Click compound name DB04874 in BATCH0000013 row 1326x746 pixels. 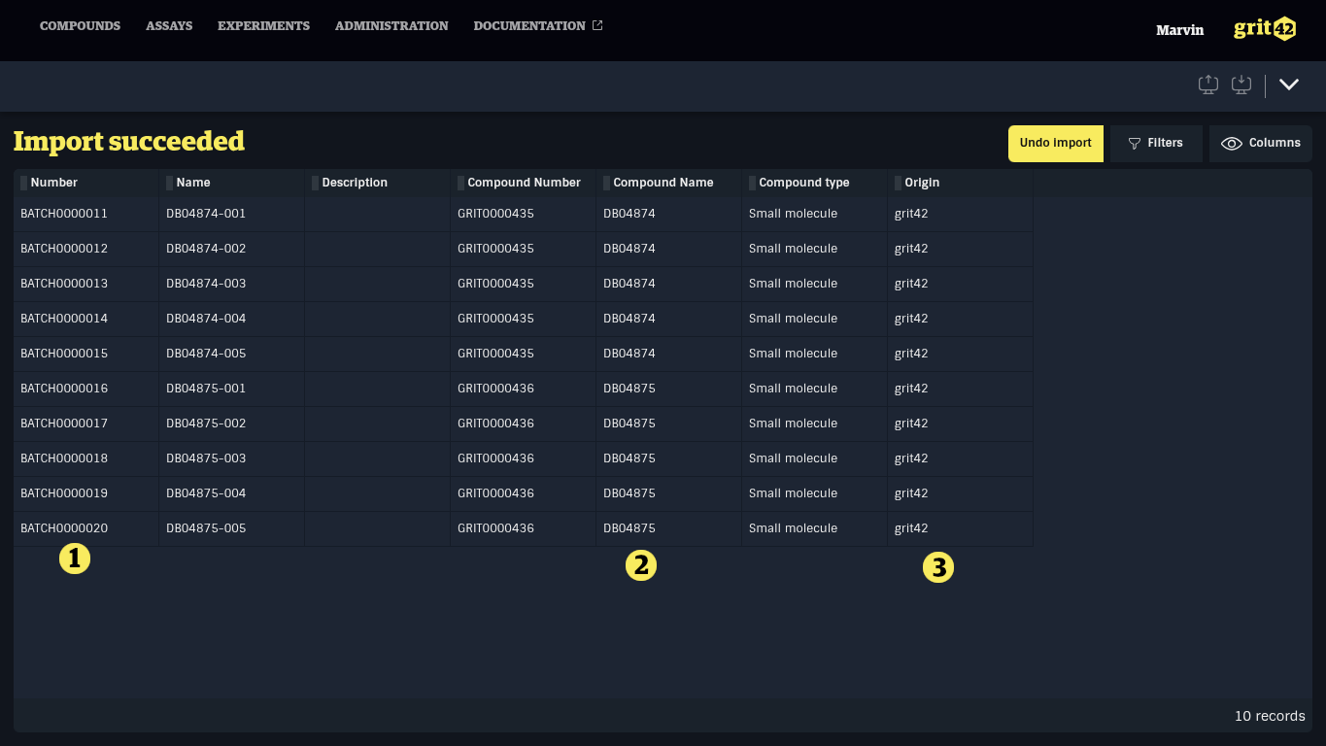tap(629, 284)
